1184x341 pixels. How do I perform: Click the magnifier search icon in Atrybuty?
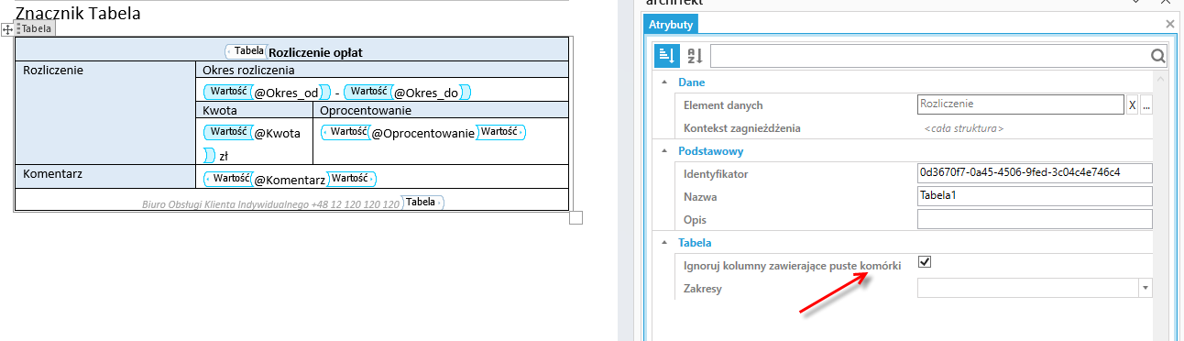click(1157, 57)
